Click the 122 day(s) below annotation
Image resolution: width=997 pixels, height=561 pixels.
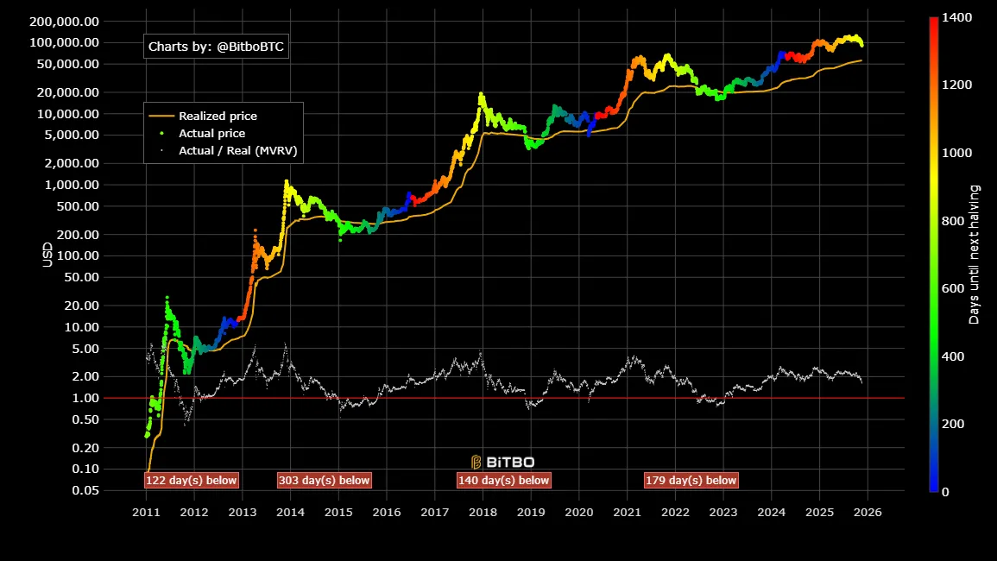(x=192, y=480)
